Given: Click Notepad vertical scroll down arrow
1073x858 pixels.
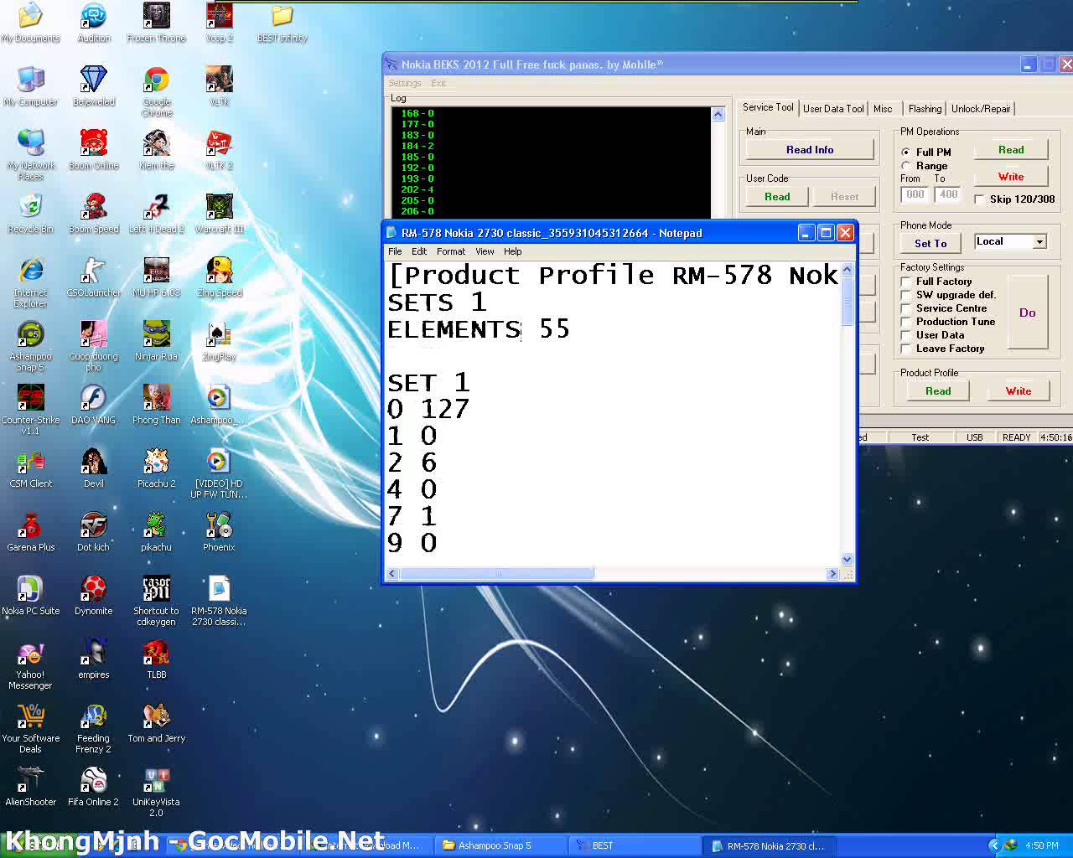Looking at the screenshot, I should coord(847,560).
